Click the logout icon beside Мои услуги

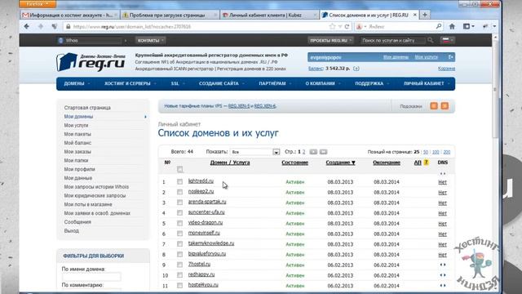(x=450, y=57)
